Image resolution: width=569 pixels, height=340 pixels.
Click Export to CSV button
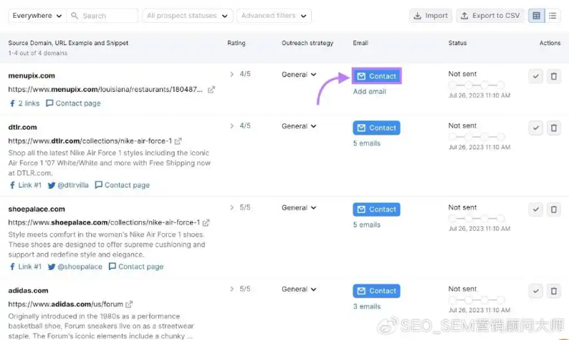tap(490, 16)
